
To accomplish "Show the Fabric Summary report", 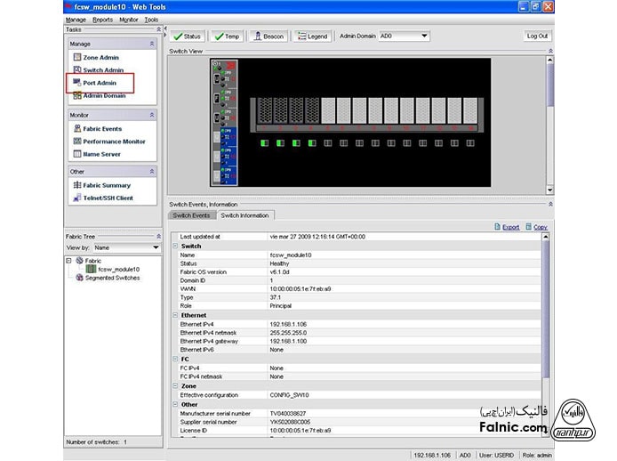I will click(x=107, y=185).
